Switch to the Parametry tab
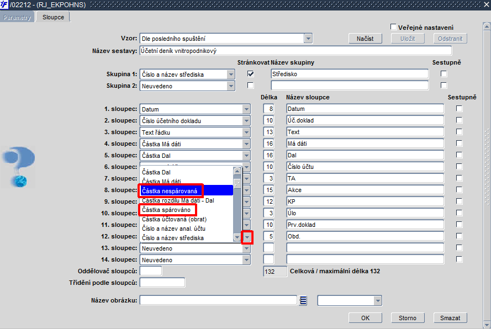This screenshot has width=491, height=329. [x=17, y=17]
